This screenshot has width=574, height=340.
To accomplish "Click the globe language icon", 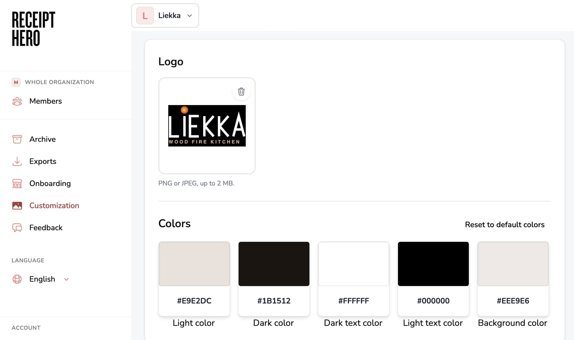I will coord(17,279).
